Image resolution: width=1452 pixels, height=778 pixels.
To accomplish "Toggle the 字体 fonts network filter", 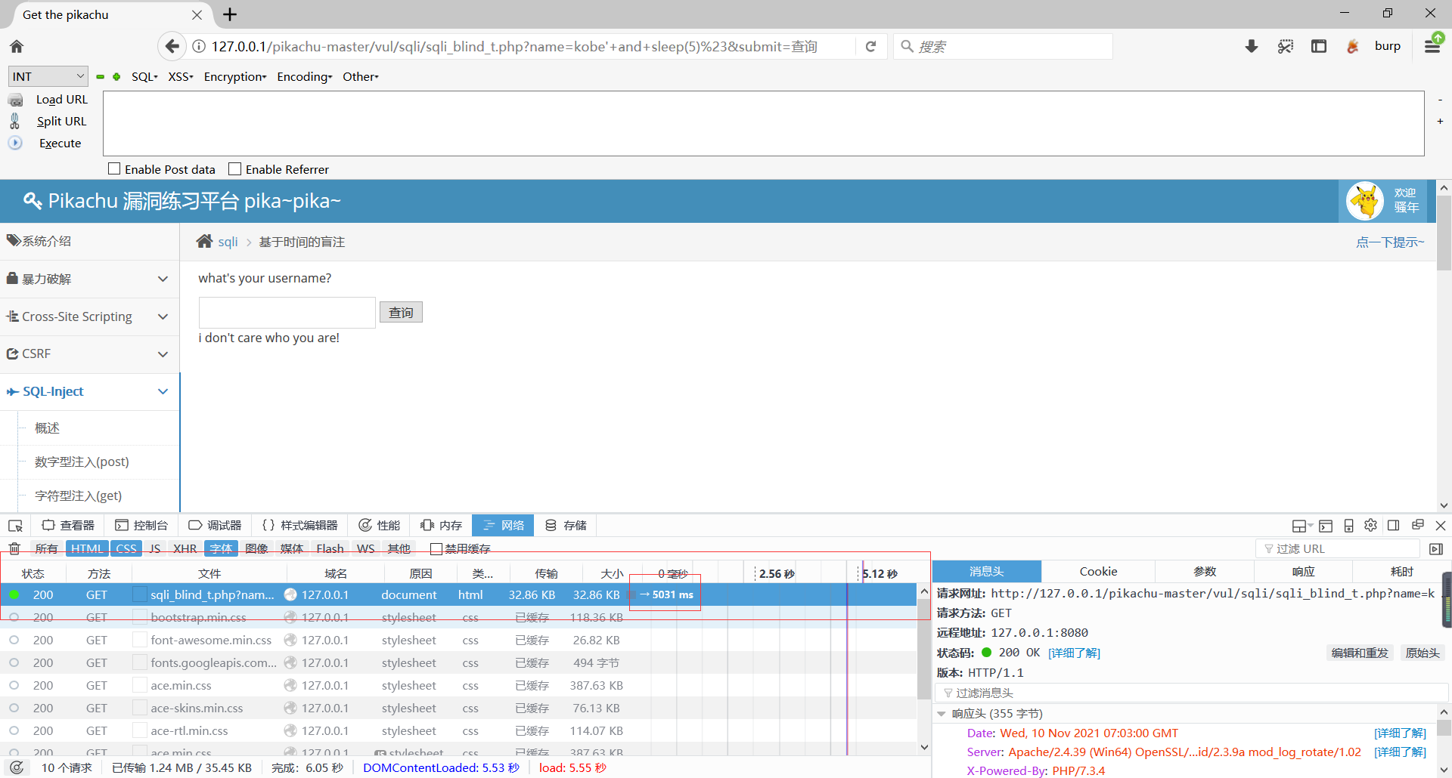I will click(221, 548).
